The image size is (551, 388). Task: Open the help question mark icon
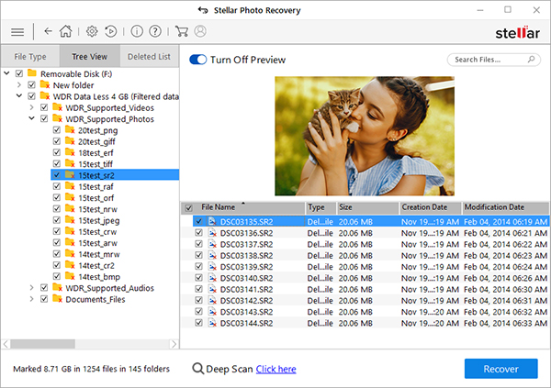pos(155,31)
